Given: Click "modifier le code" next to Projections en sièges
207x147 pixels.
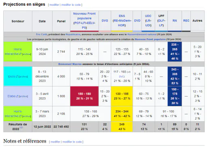Looking at the screenshot, I should click(x=71, y=5).
